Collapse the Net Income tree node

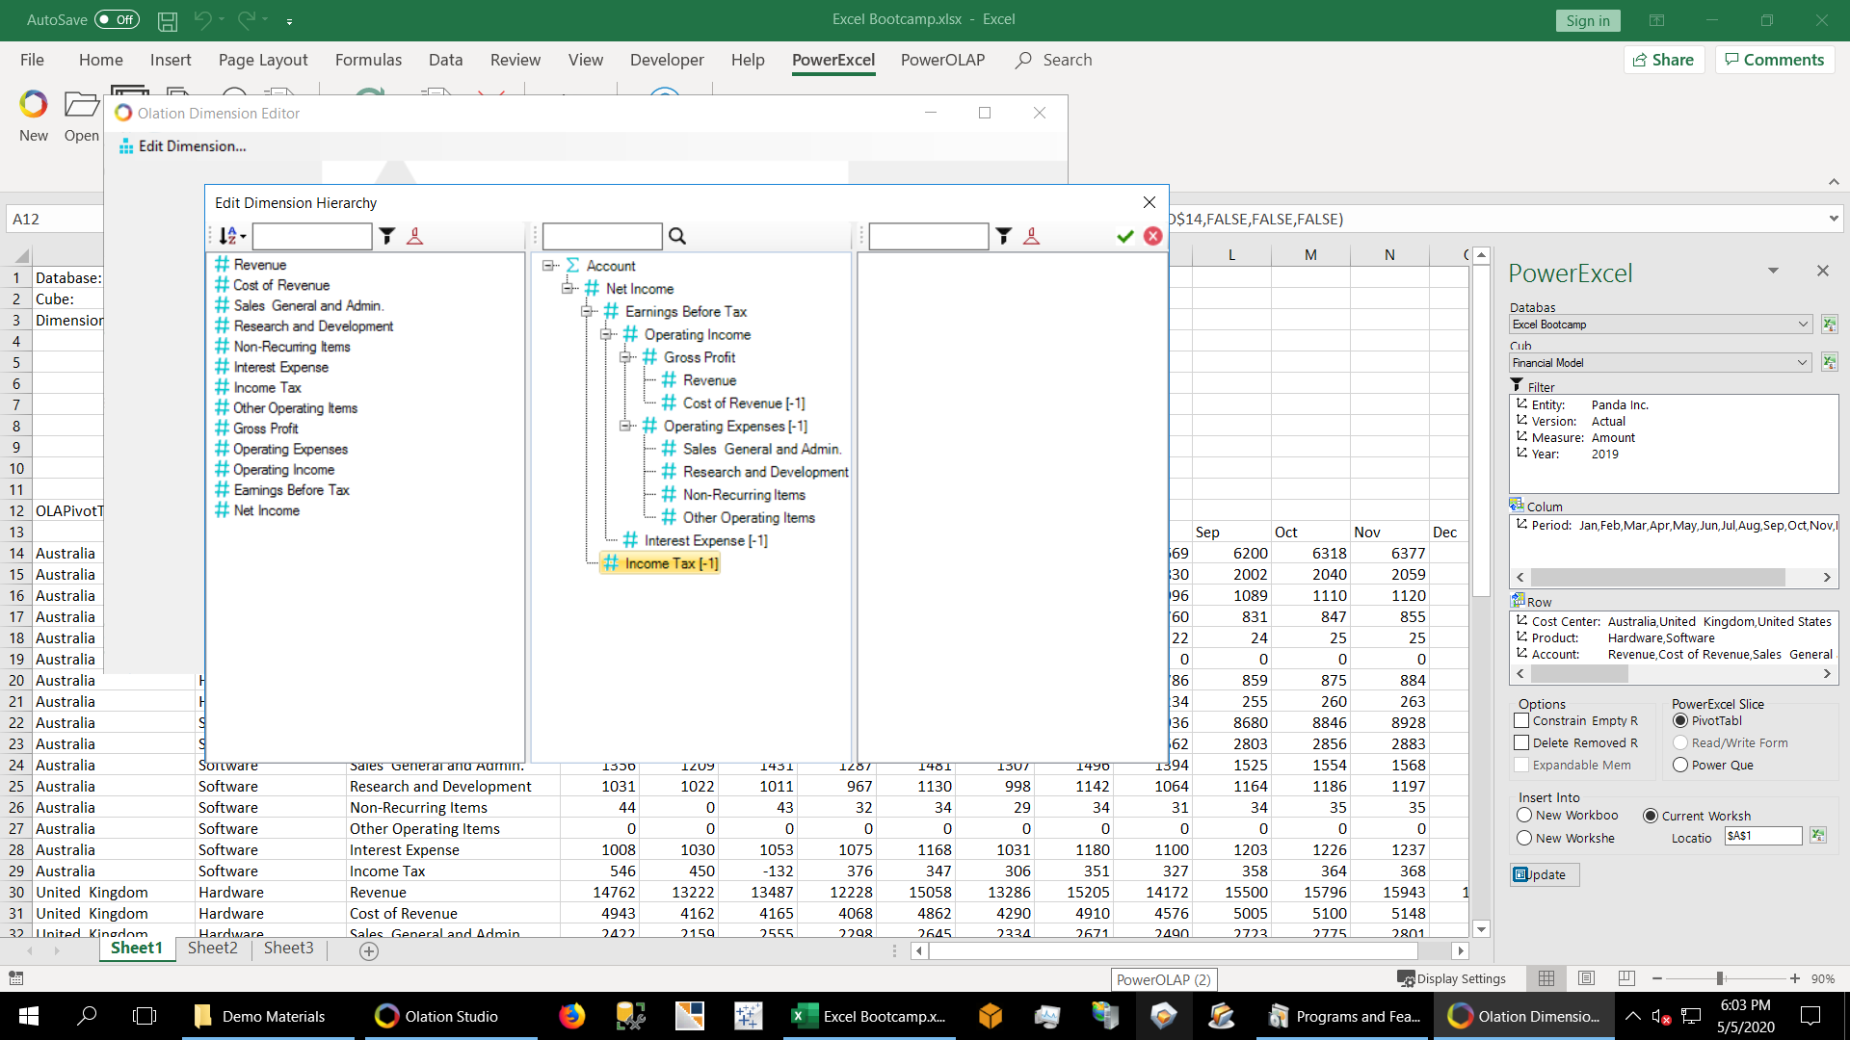pyautogui.click(x=567, y=288)
